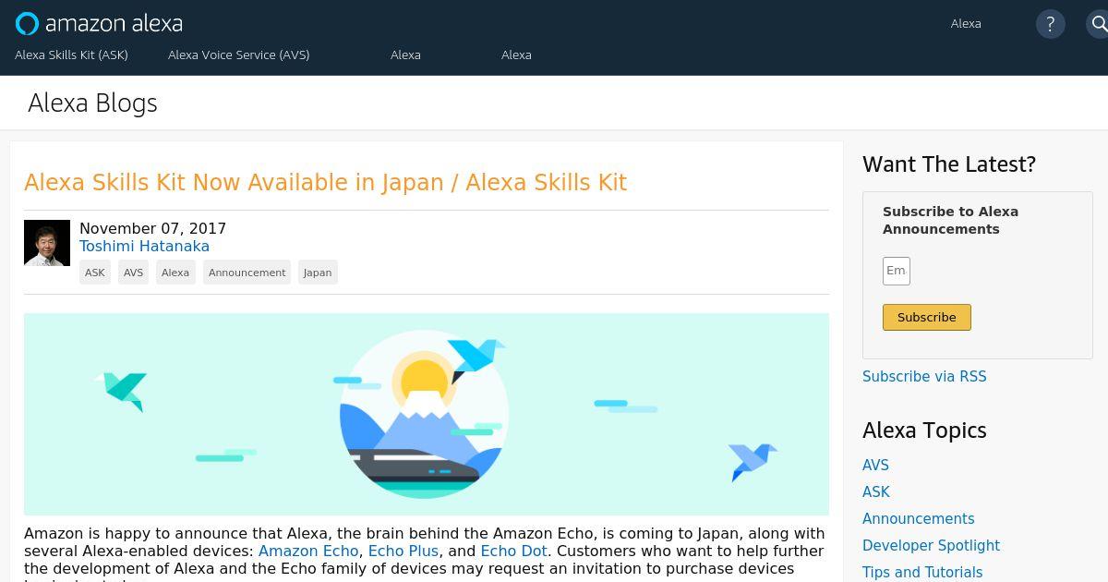The height and width of the screenshot is (582, 1108).
Task: Click Toshimi Hatanaka's author photo
Action: [x=47, y=243]
